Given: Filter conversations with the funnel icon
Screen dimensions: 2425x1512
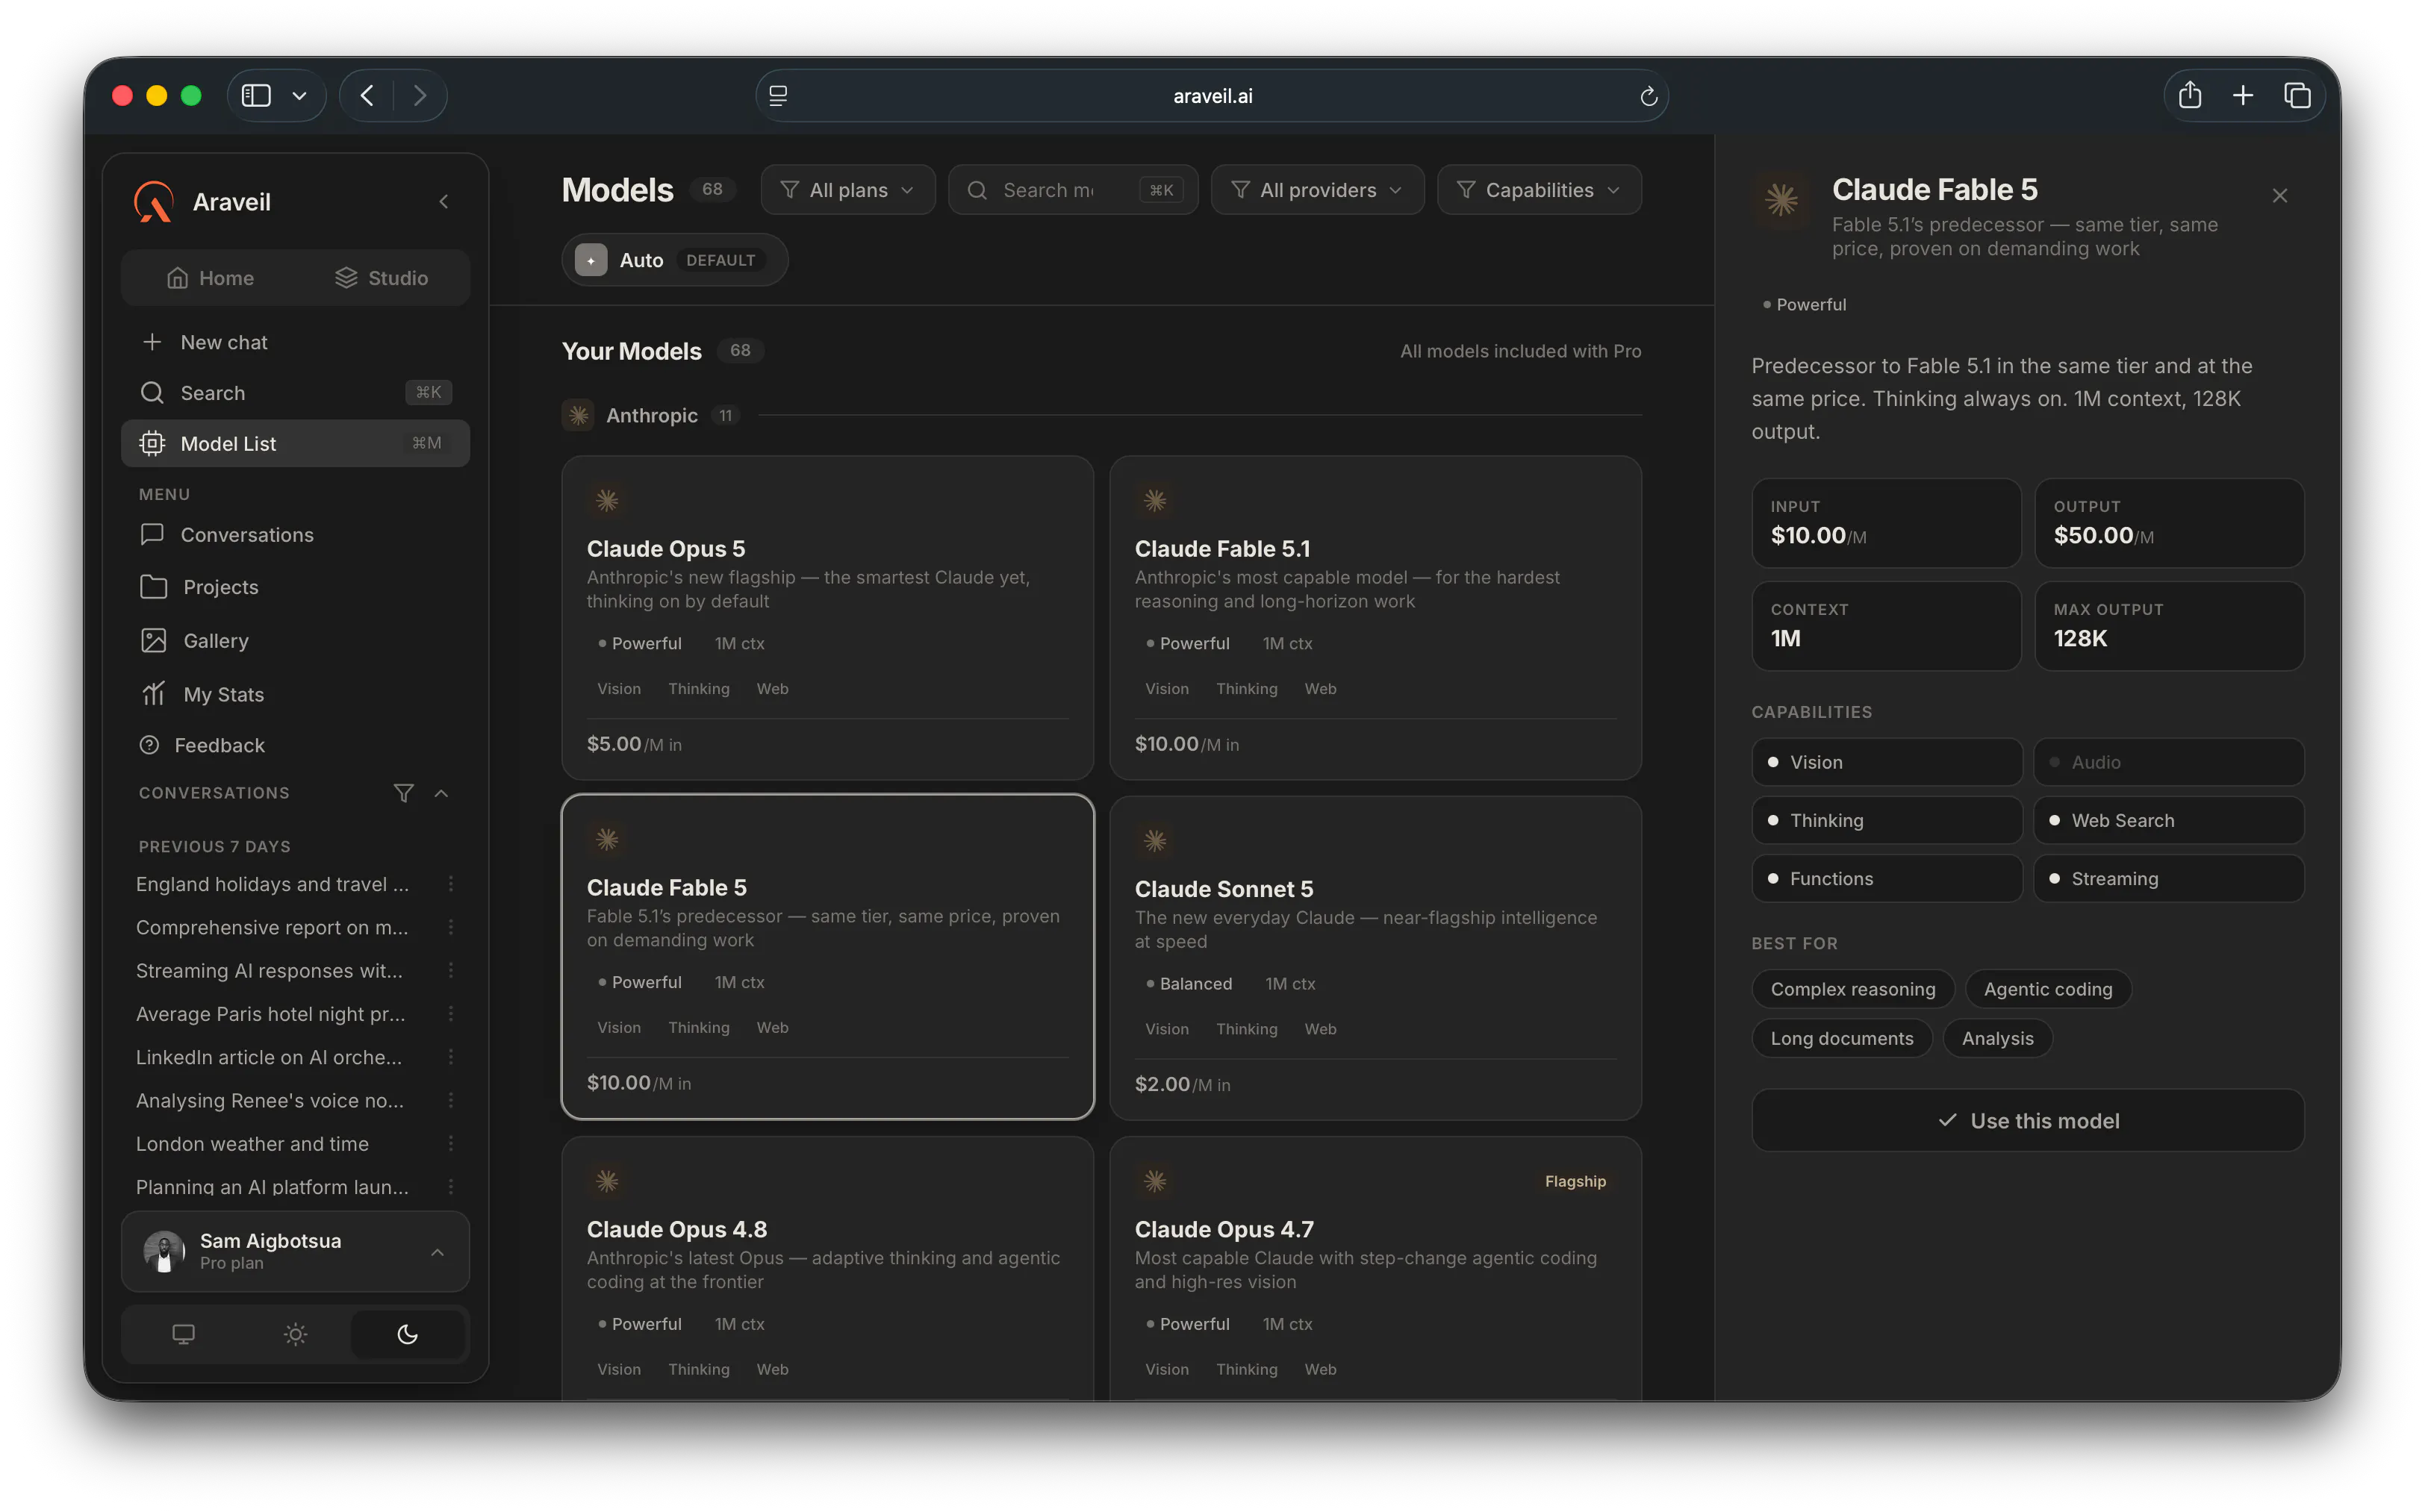Looking at the screenshot, I should tap(403, 793).
